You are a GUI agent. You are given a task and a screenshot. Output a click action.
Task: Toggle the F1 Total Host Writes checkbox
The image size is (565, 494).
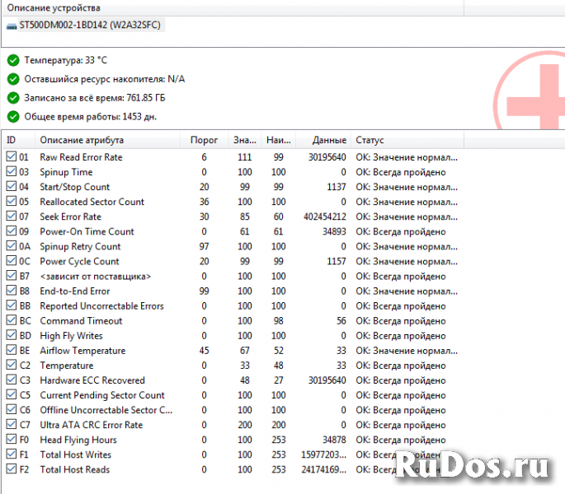tap(11, 454)
